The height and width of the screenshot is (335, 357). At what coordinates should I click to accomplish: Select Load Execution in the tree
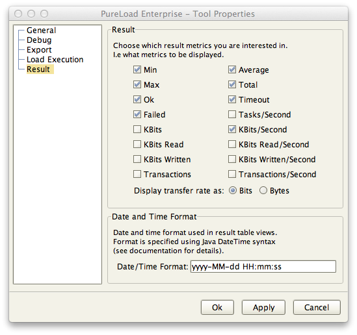click(55, 60)
